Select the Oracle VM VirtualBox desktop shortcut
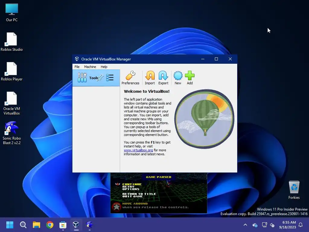Viewport: 309px width, 232px height. [12, 103]
